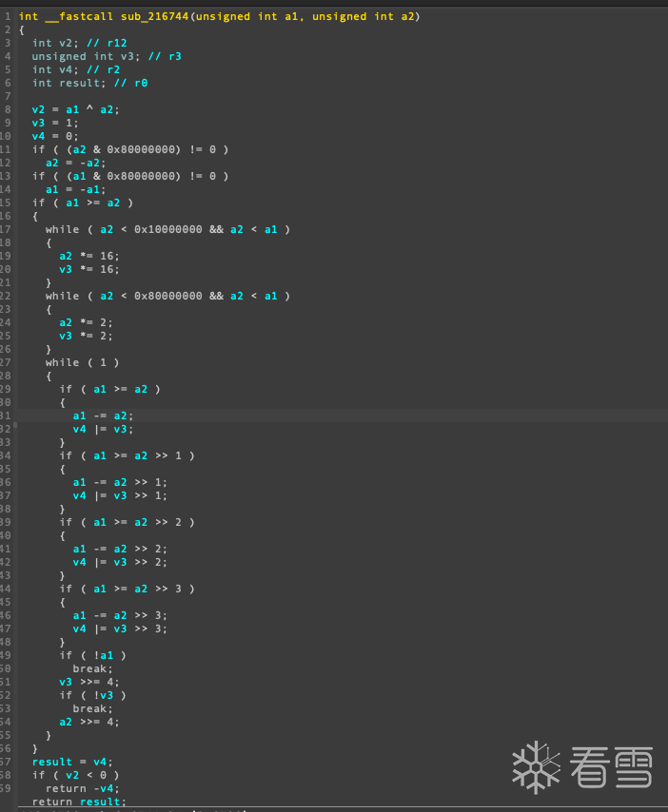Screen dimensions: 668x812
Task: Click the function name sub_216744
Action: 154,16
